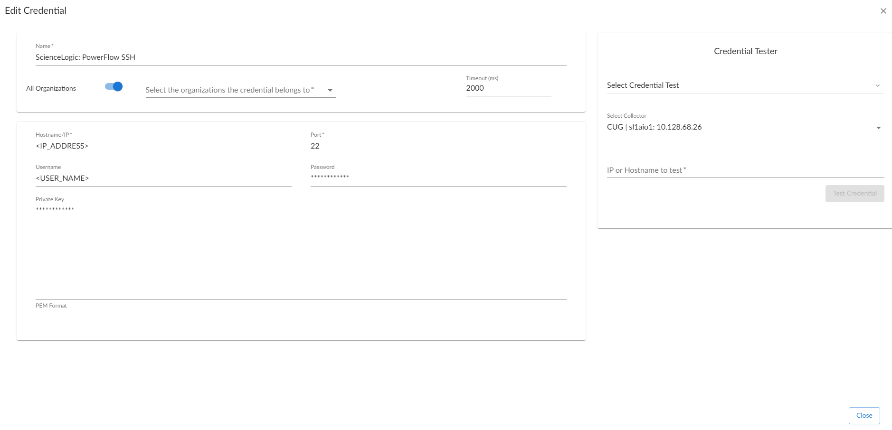Click the Close button
Viewport: 892px width, 430px height.
[864, 415]
